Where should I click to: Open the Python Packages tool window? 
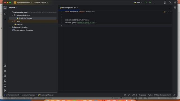point(5,71)
